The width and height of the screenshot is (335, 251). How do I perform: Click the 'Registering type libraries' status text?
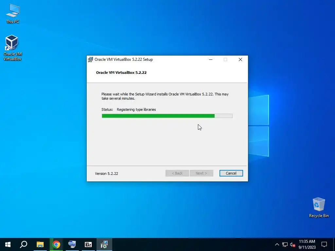136,109
